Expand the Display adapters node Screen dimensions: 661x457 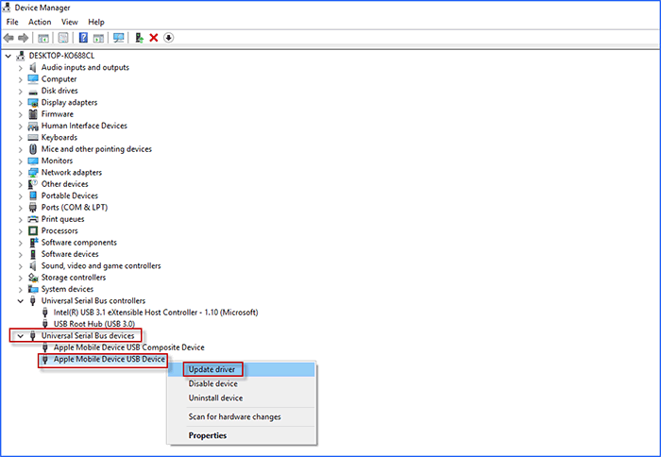pos(21,103)
